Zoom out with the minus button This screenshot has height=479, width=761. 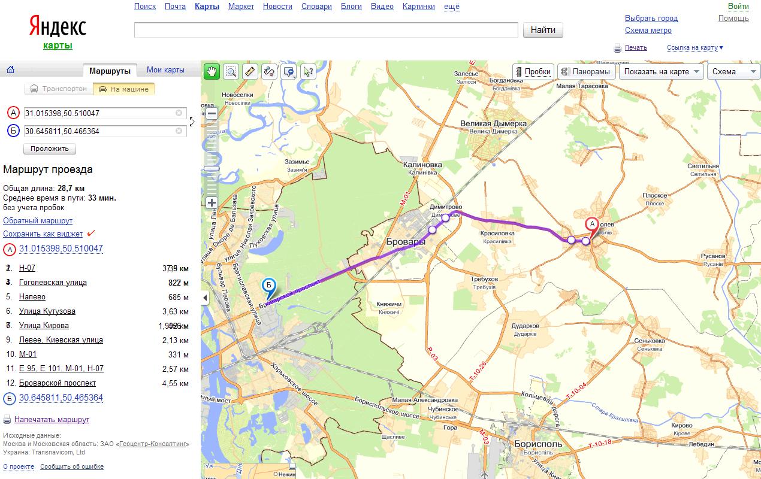click(212, 113)
